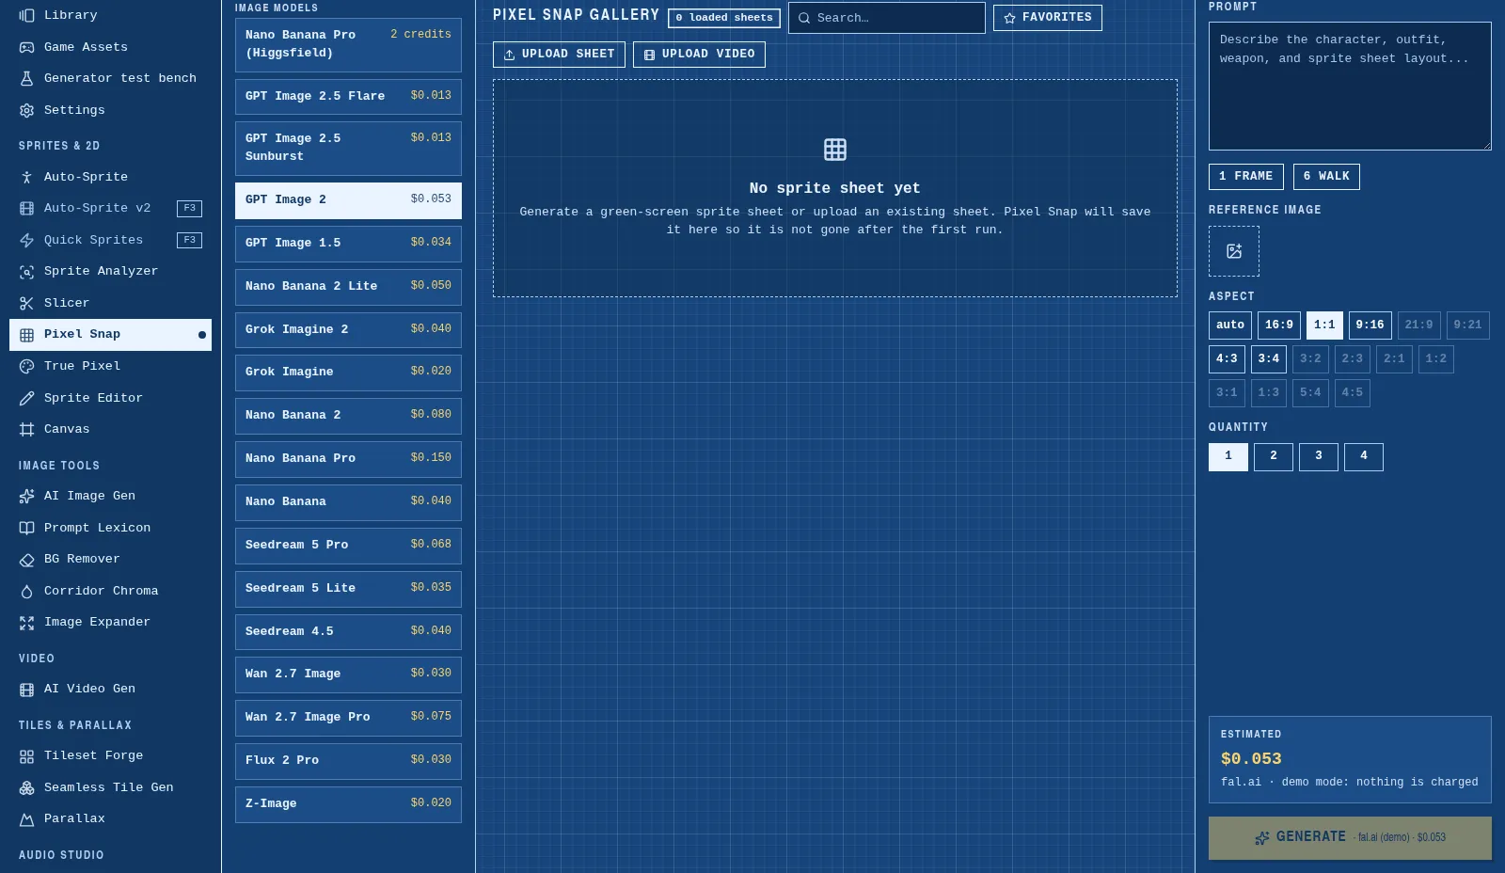Click the Quick Sprites lightning icon
This screenshot has width=1505, height=873.
[x=26, y=240]
